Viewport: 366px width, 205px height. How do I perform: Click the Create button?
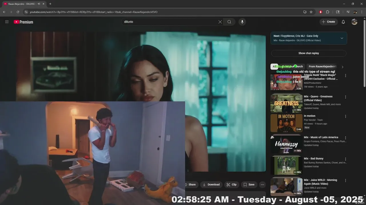click(x=329, y=22)
